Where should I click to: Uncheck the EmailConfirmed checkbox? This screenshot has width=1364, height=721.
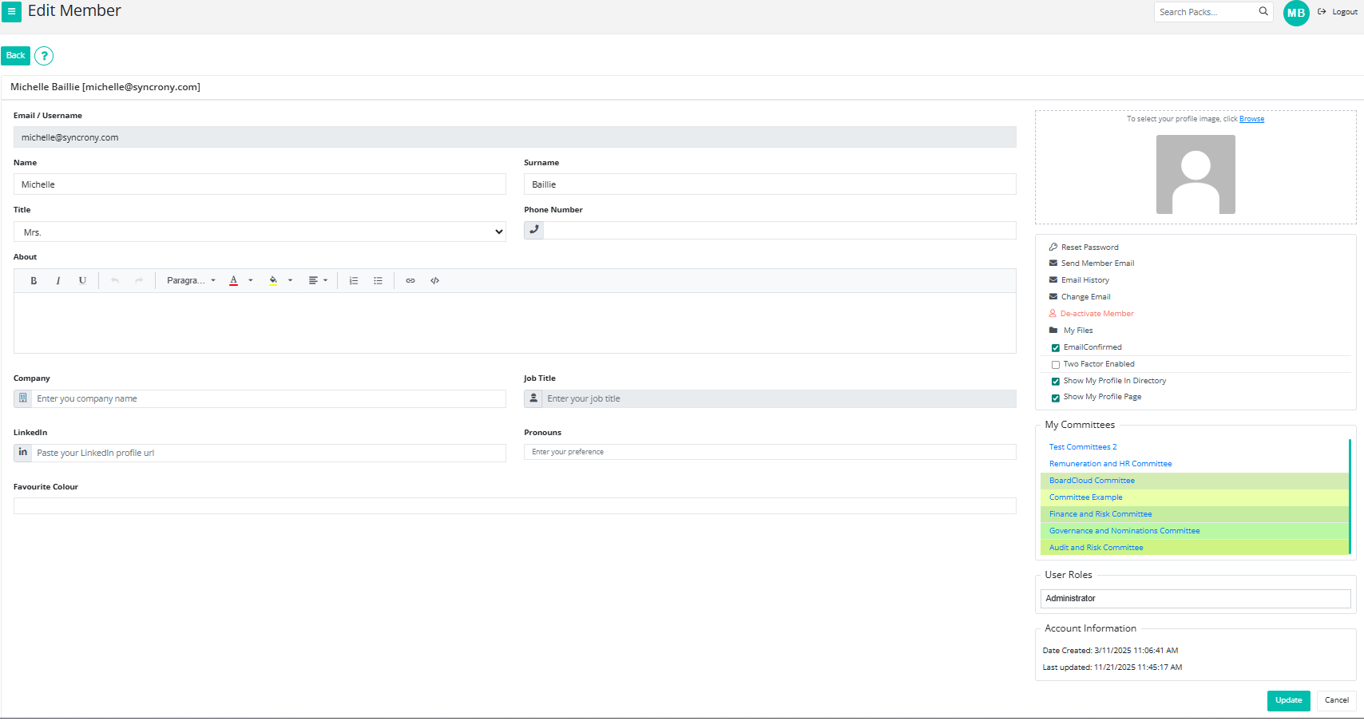point(1056,348)
